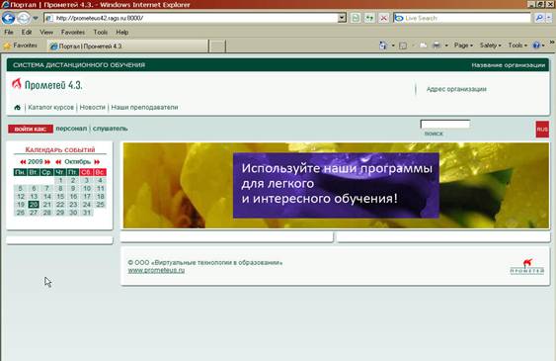The height and width of the screenshot is (361, 556).
Task: Go to previous month before 'Октябрь'
Action: click(x=58, y=162)
